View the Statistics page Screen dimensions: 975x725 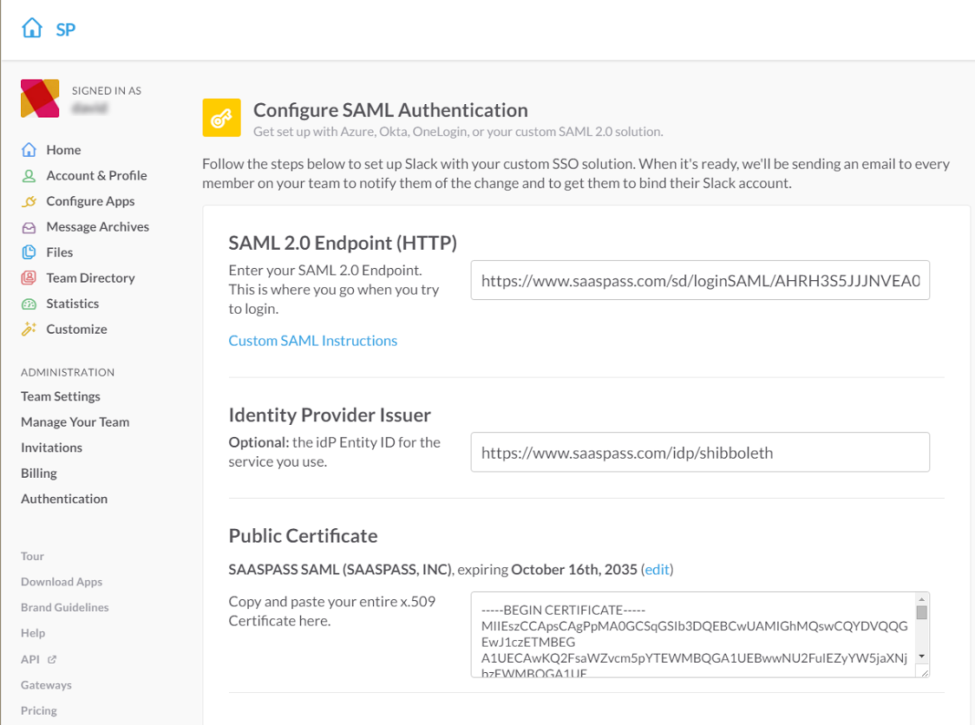click(x=72, y=304)
